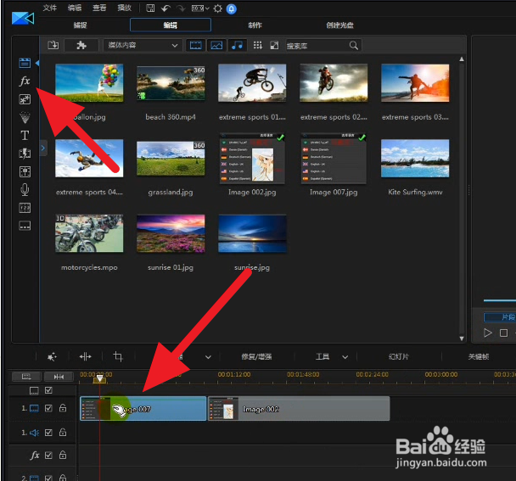Click the library scroll-down arrow
Screen dimensions: 516x481
[462, 338]
